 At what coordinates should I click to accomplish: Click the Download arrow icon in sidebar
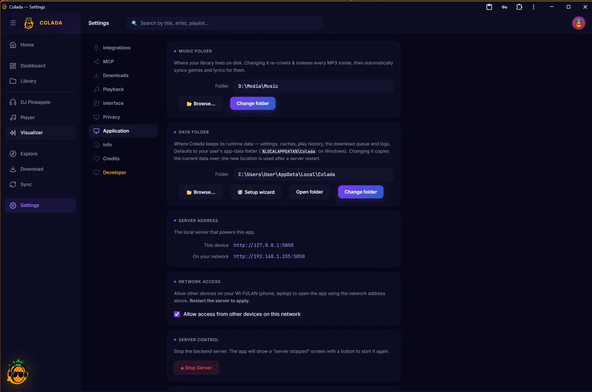13,169
